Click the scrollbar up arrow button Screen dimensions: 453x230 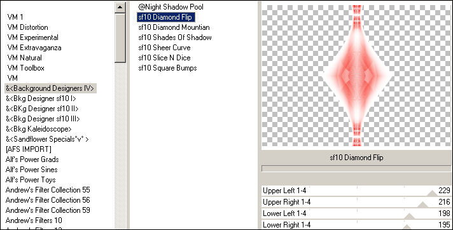[x=120, y=7]
